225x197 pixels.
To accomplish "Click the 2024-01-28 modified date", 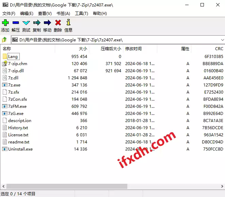I will 140,135.
